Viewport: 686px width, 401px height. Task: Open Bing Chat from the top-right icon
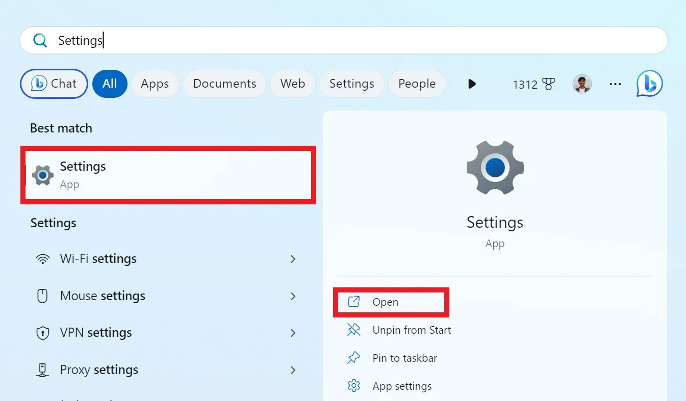[649, 84]
